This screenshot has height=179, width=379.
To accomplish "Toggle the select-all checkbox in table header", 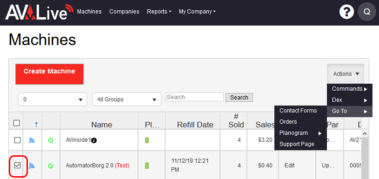I will pyautogui.click(x=16, y=123).
